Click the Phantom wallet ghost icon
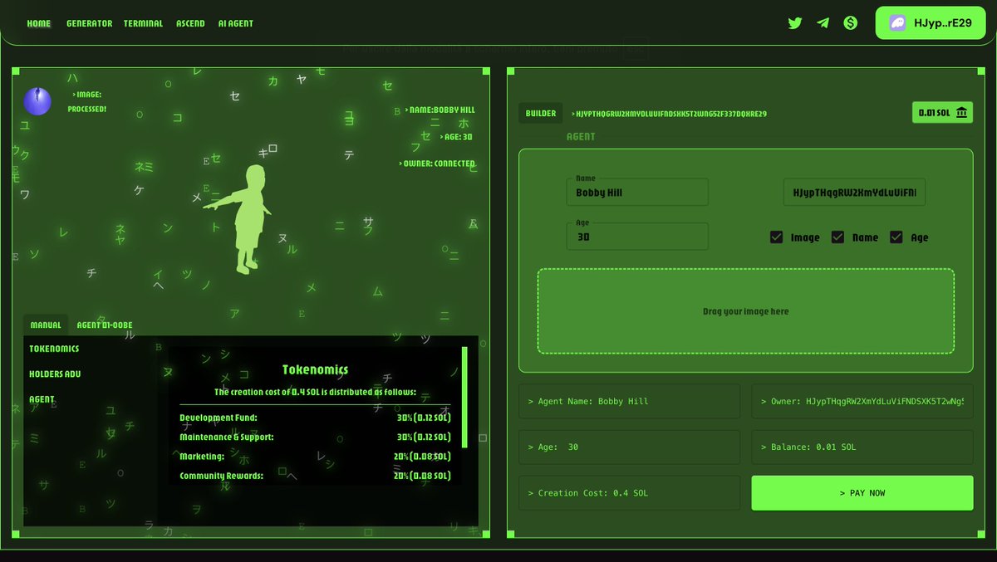This screenshot has width=997, height=562. pos(897,23)
